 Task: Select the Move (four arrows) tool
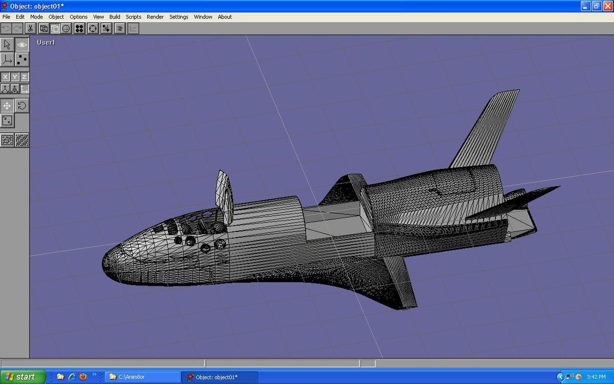click(x=7, y=106)
